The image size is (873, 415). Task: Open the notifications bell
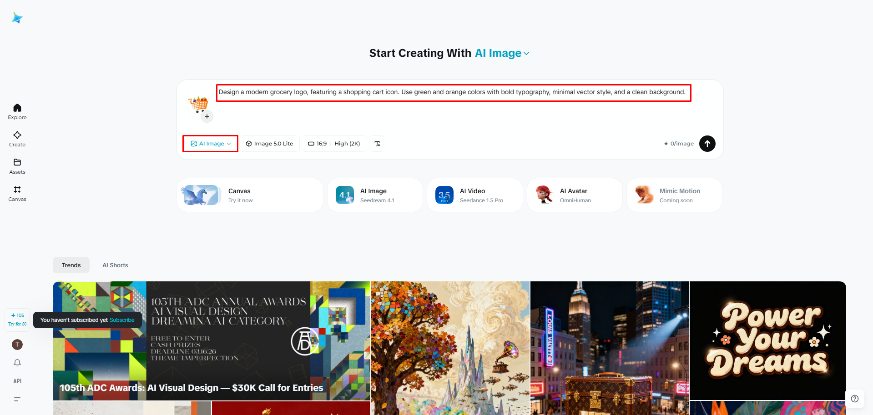point(17,362)
